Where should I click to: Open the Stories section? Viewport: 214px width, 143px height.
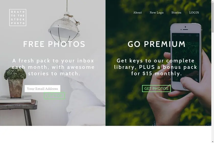[x=176, y=12]
